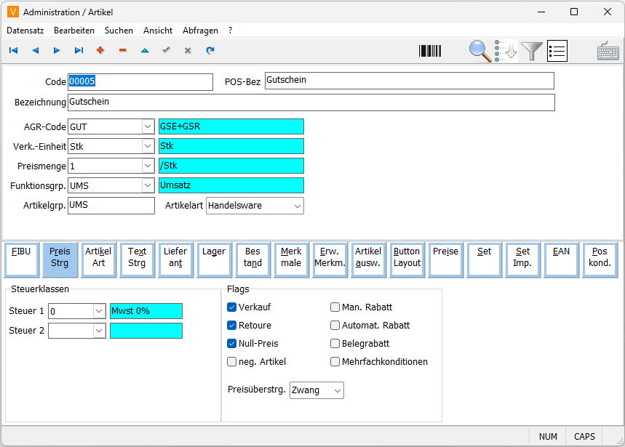
Task: Open the Abfragen menu
Action: 200,31
